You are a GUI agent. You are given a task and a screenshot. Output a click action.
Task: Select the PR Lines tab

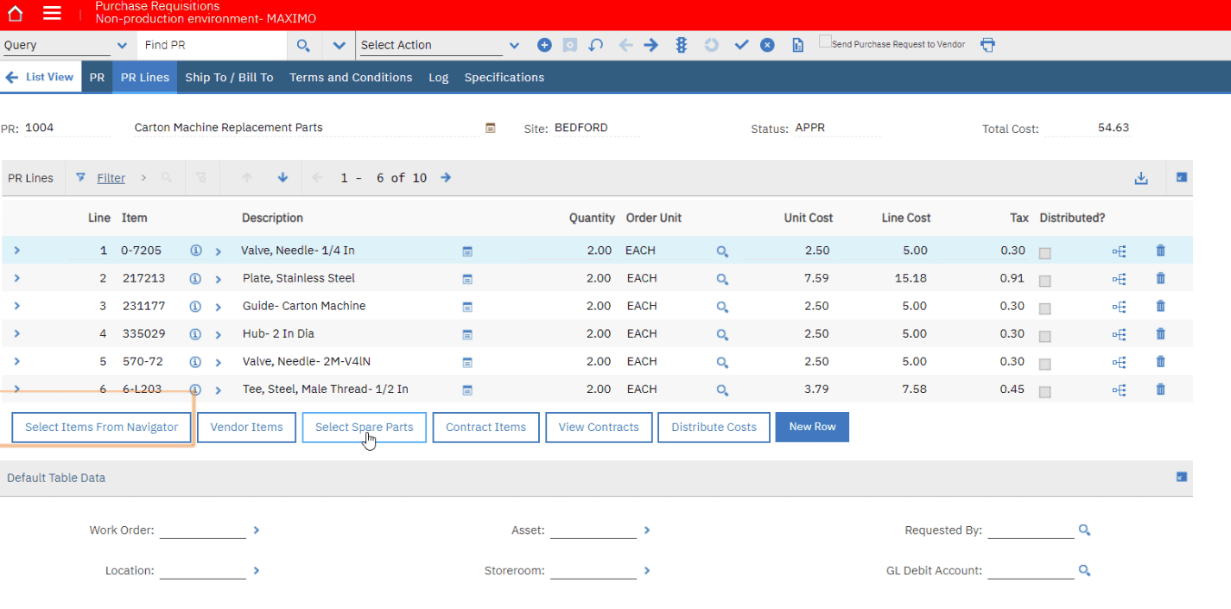point(145,77)
